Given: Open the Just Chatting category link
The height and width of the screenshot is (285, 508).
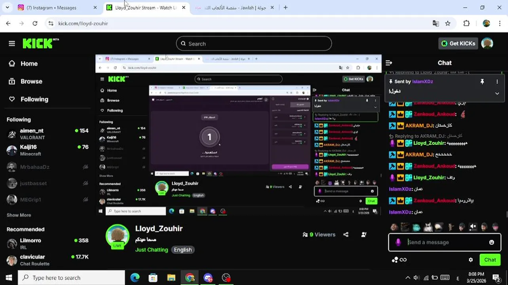Looking at the screenshot, I should (152, 250).
